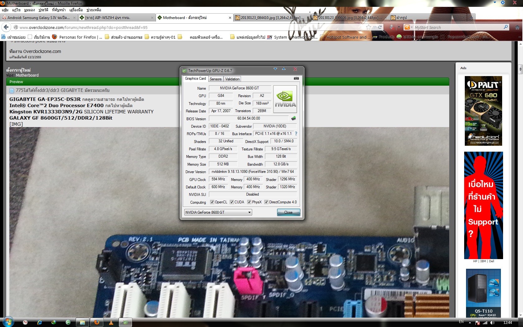Click the network signal tray icon
The image size is (523, 327).
[x=485, y=323]
